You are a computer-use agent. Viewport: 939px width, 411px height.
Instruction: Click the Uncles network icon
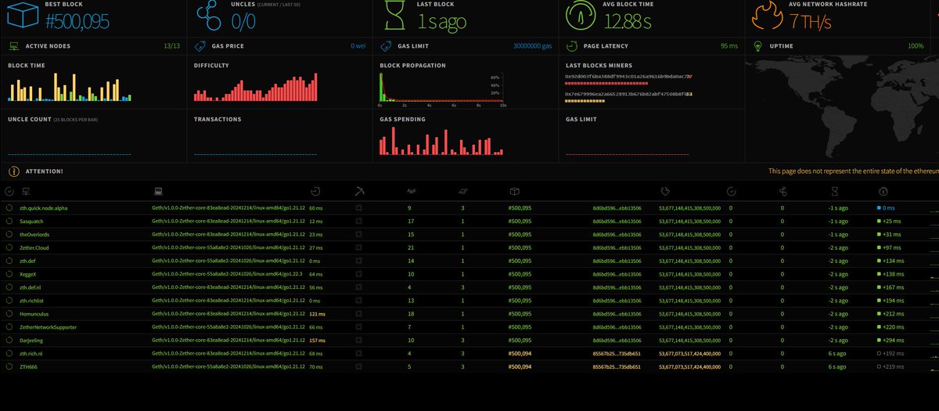(207, 14)
